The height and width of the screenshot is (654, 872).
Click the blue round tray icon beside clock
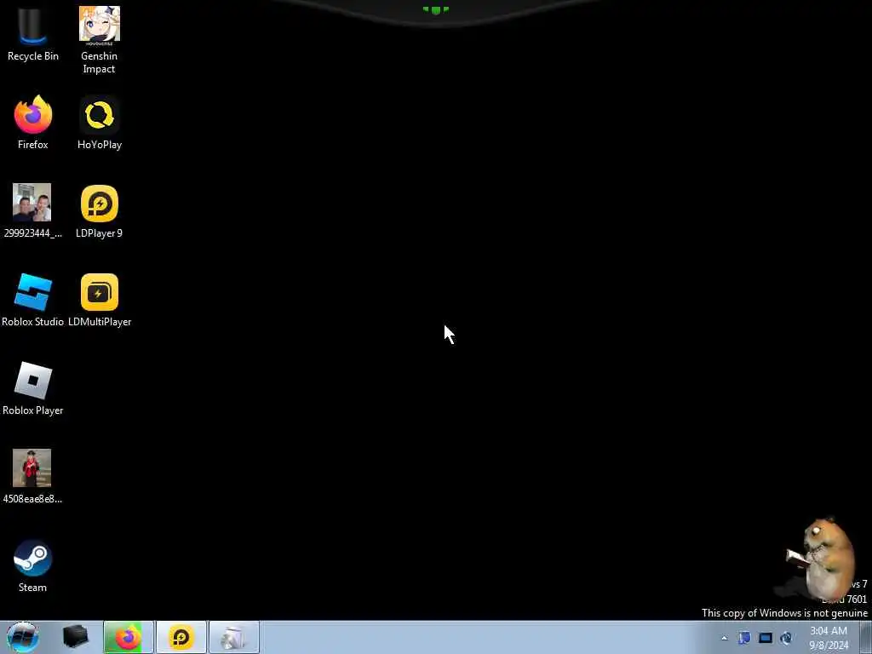[786, 638]
